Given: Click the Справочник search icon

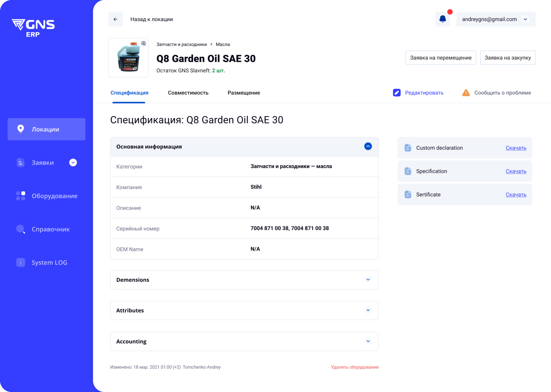Looking at the screenshot, I should point(21,229).
